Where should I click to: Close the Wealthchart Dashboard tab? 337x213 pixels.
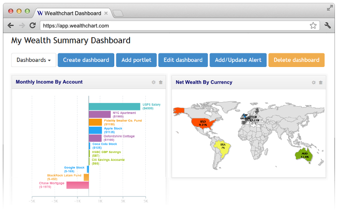pyautogui.click(x=106, y=13)
